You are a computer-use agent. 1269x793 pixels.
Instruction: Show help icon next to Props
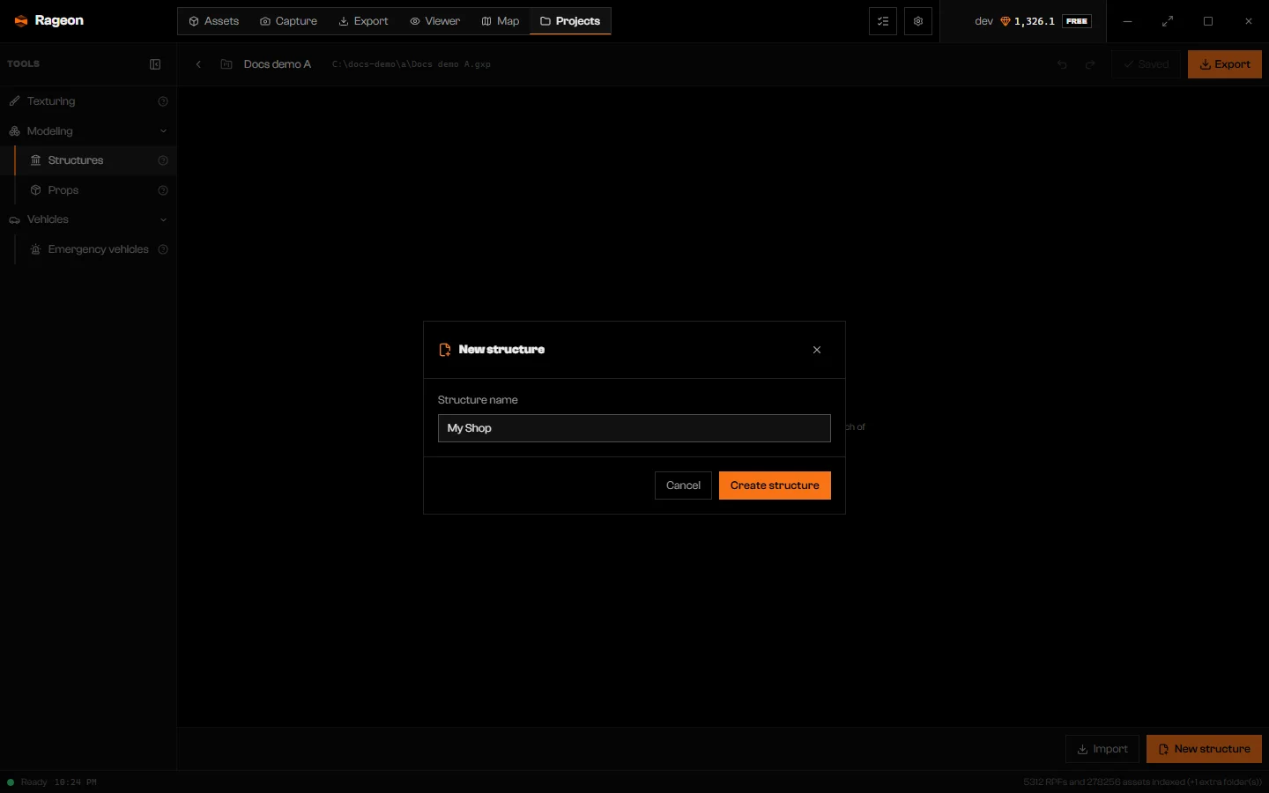click(163, 190)
